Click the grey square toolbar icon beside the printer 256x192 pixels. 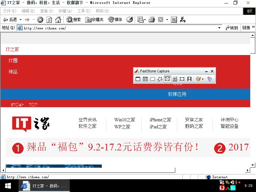161,20
